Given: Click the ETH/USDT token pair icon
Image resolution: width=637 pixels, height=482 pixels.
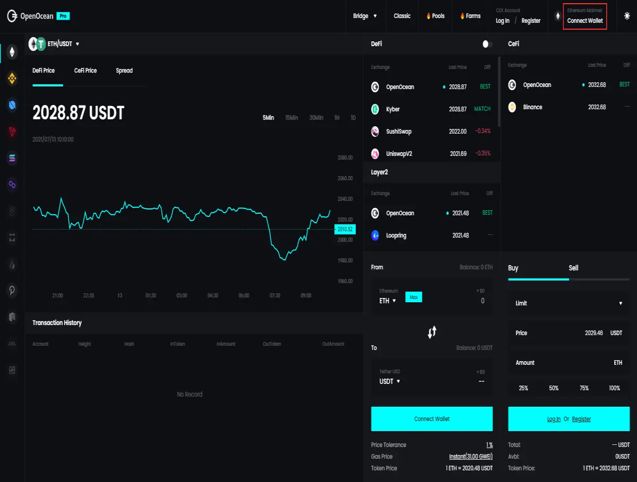Looking at the screenshot, I should click(37, 44).
